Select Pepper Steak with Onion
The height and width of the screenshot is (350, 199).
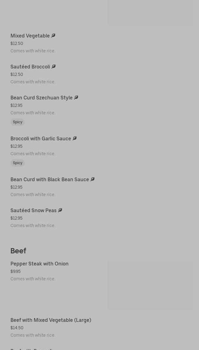[40, 264]
